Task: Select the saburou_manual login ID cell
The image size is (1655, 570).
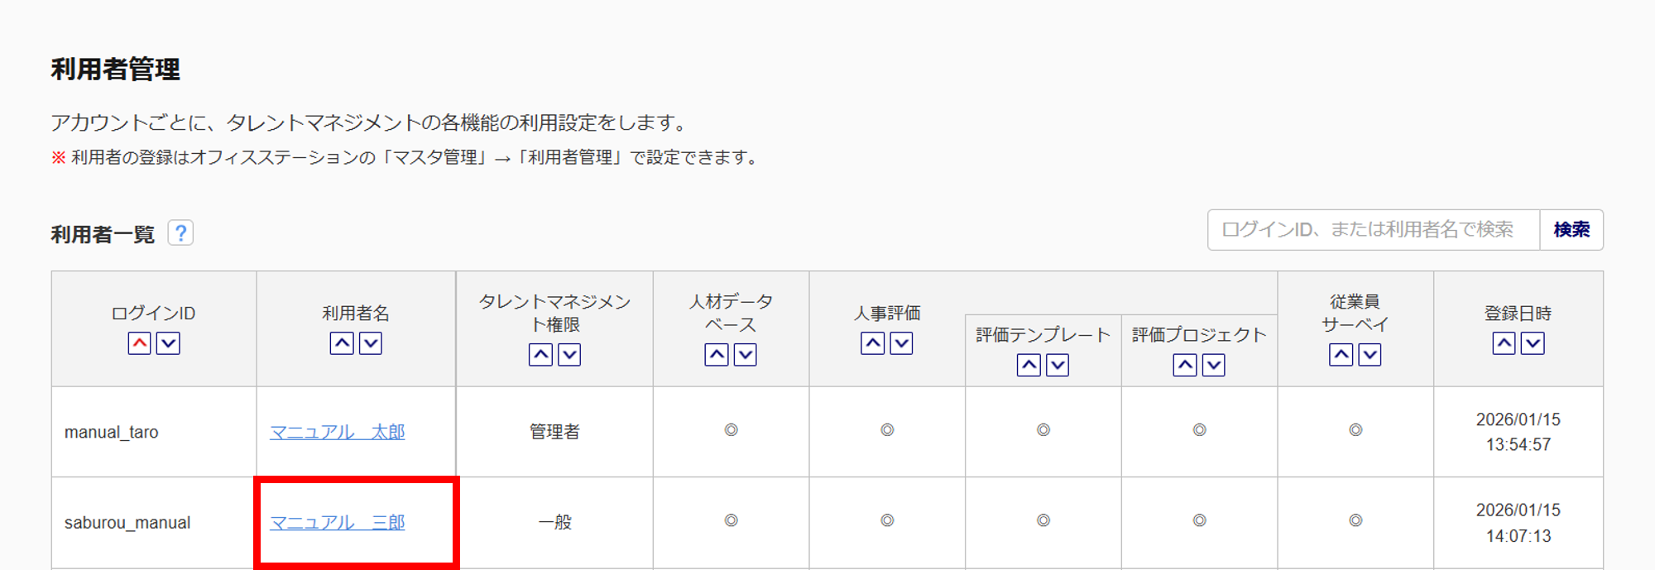Action: [127, 523]
